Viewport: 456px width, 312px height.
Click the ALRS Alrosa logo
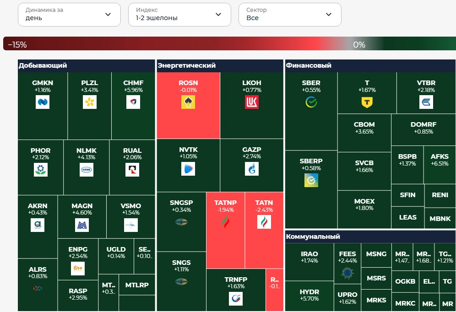pyautogui.click(x=38, y=288)
